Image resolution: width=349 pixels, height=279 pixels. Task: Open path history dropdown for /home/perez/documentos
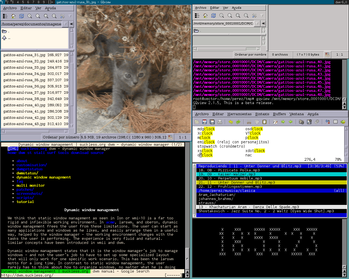point(65,24)
